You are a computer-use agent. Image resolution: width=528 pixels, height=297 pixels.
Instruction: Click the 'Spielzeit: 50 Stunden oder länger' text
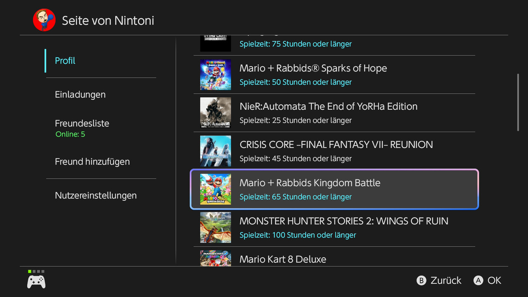click(296, 82)
